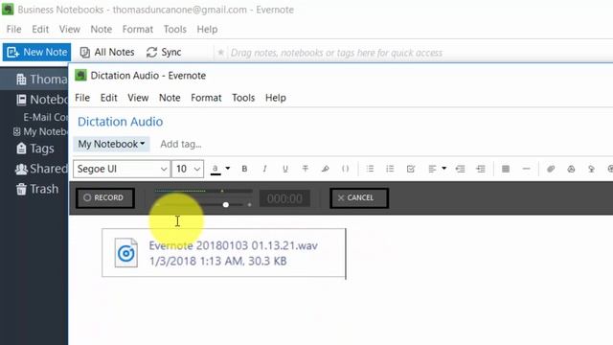
Task: Select the highlighter tool
Action: [326, 169]
